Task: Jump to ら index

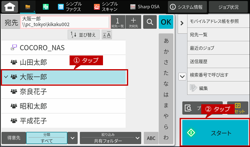Action: pyautogui.click(x=166, y=127)
